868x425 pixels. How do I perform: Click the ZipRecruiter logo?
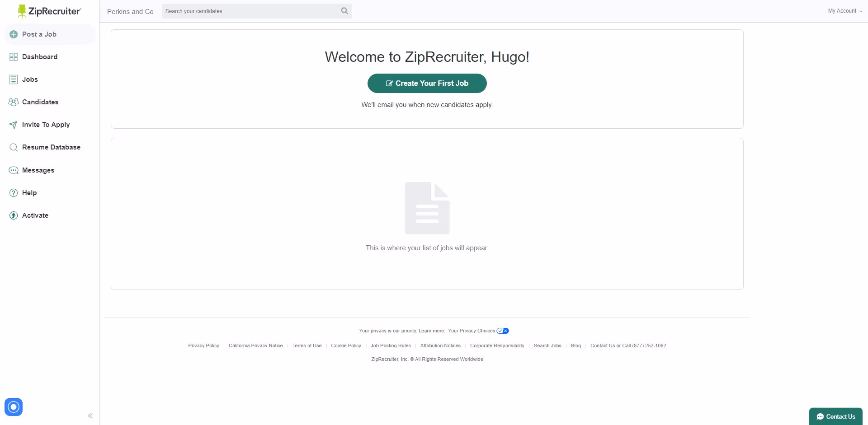point(49,11)
